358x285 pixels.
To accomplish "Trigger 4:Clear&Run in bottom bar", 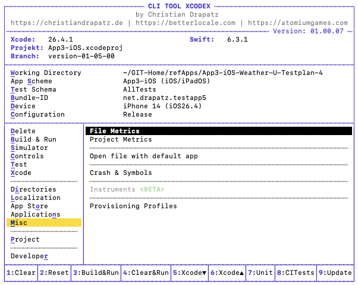I will click(x=146, y=273).
